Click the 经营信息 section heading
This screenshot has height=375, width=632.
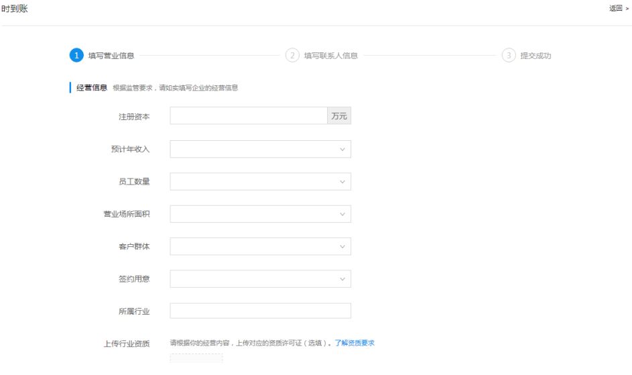click(92, 88)
